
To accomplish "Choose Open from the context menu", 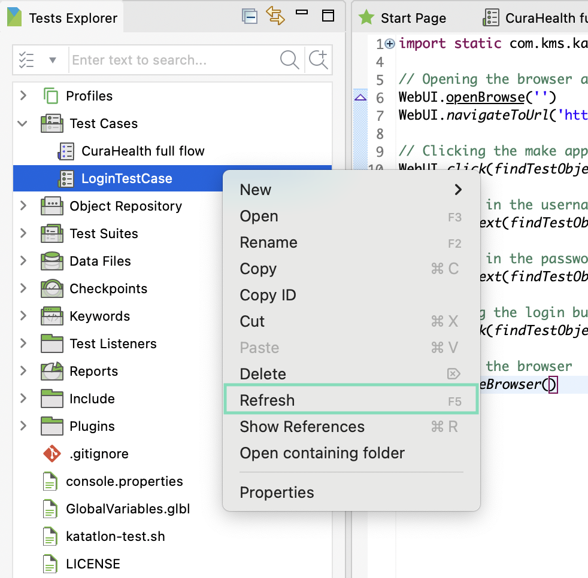I will coord(351,216).
